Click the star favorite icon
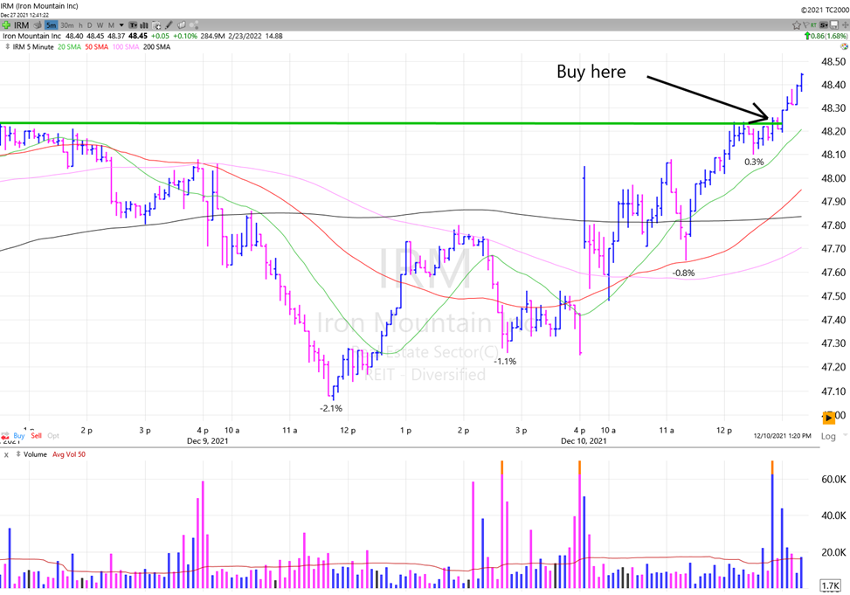850x595 pixels. [797, 25]
